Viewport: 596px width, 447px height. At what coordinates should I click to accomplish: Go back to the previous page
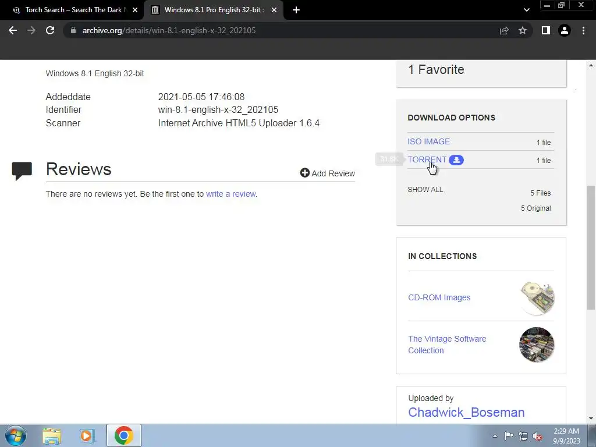click(13, 30)
